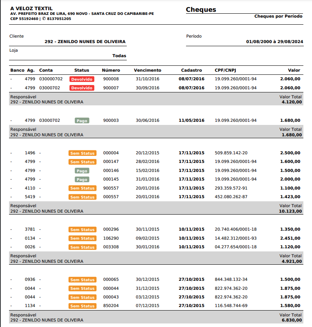This screenshot has height=327, width=312.
Task: Click the Período date range value
Action: pyautogui.click(x=274, y=42)
